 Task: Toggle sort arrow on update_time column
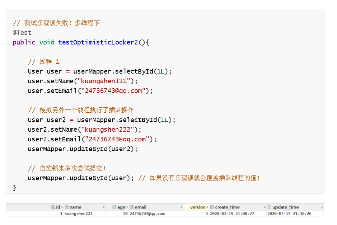(322, 207)
